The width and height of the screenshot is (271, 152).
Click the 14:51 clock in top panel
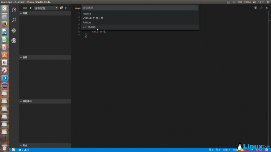click(261, 2)
